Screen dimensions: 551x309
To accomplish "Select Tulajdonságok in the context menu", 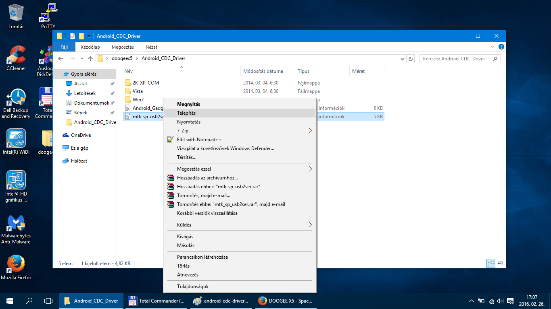I will (240, 286).
